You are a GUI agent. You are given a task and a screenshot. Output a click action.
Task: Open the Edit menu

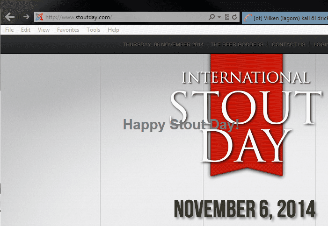pos(26,30)
